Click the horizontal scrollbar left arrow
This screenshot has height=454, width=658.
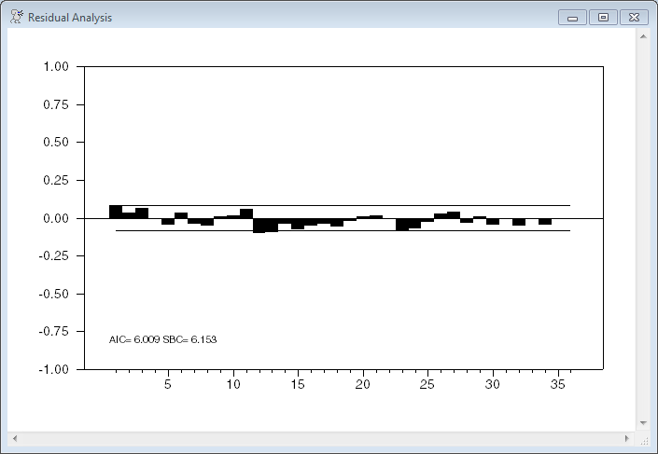[x=15, y=438]
